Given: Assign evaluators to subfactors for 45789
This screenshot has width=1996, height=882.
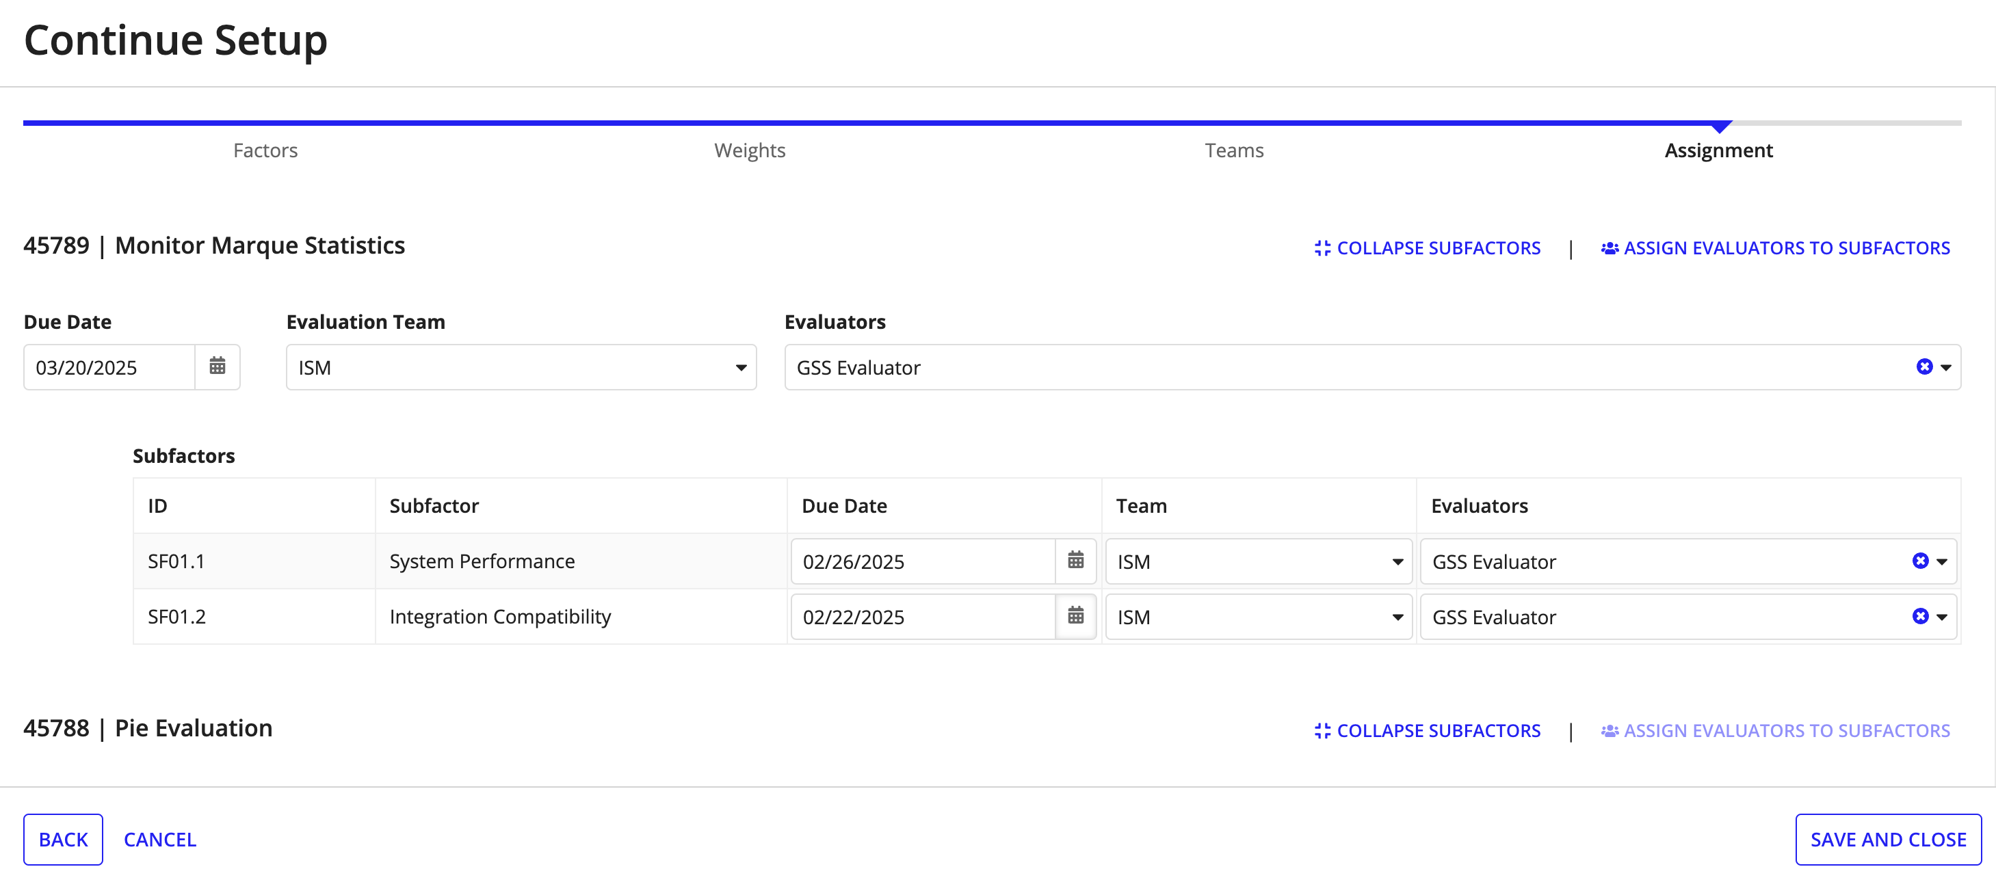Looking at the screenshot, I should click(x=1775, y=248).
